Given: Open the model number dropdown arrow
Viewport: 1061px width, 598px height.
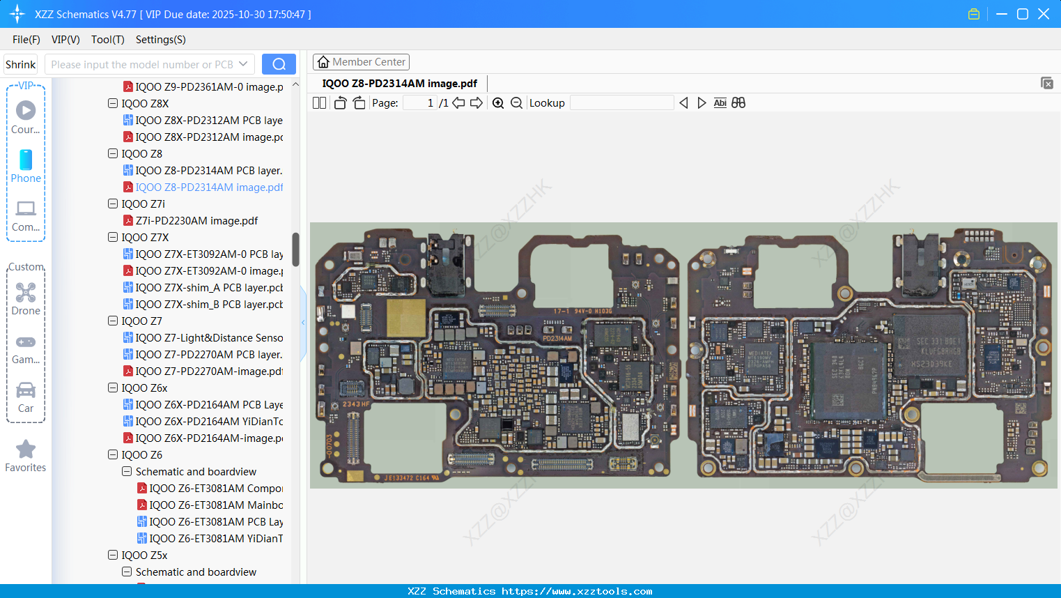Looking at the screenshot, I should tap(243, 64).
